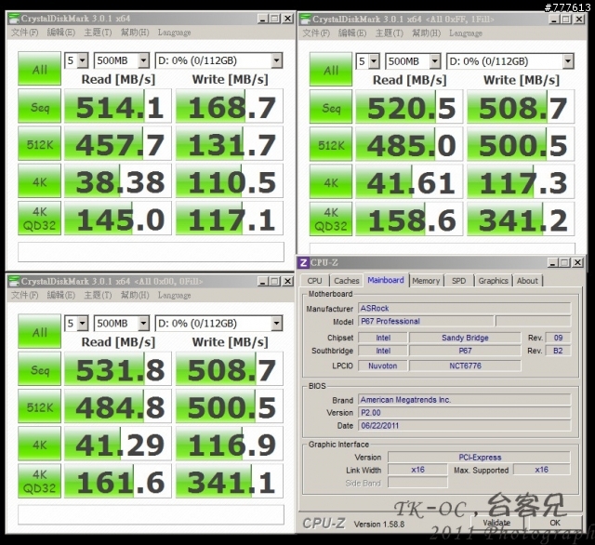Switch to Caches tab in CPU-Z
595x545 pixels.
click(347, 281)
